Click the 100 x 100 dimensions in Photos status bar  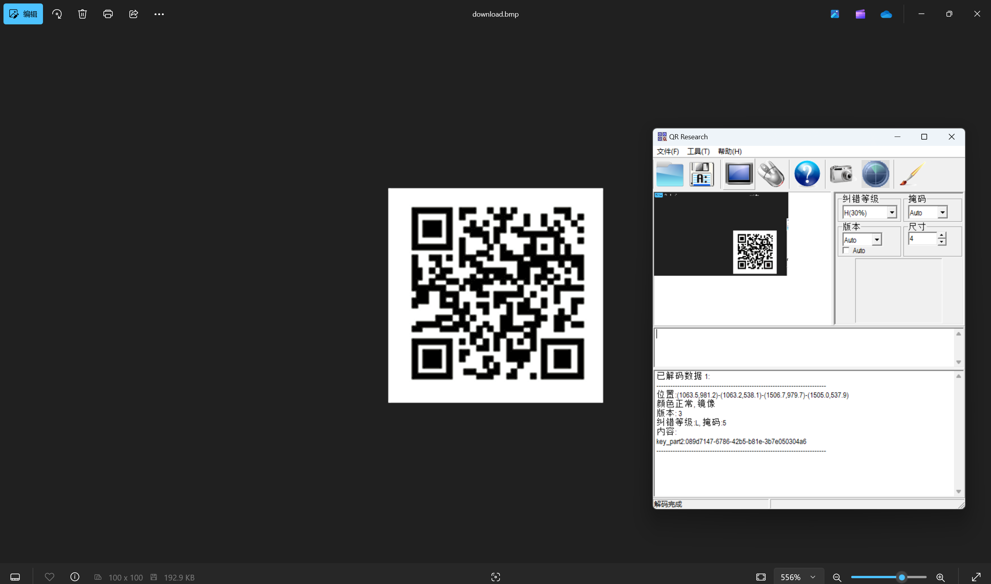[125, 577]
